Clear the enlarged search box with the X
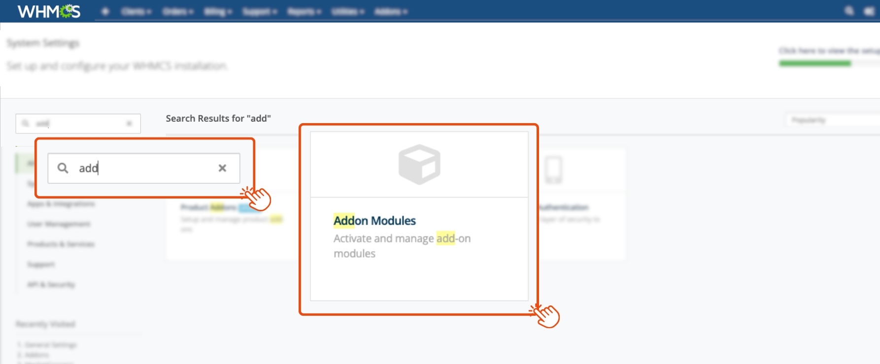Screen dimensions: 880x364 [x=222, y=168]
